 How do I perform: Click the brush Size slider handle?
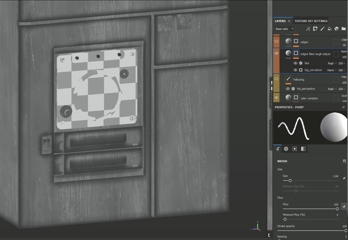coord(290,180)
